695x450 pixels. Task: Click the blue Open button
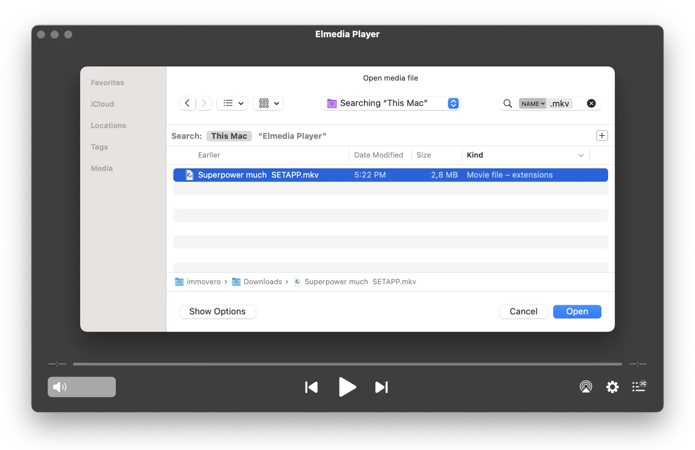click(577, 311)
